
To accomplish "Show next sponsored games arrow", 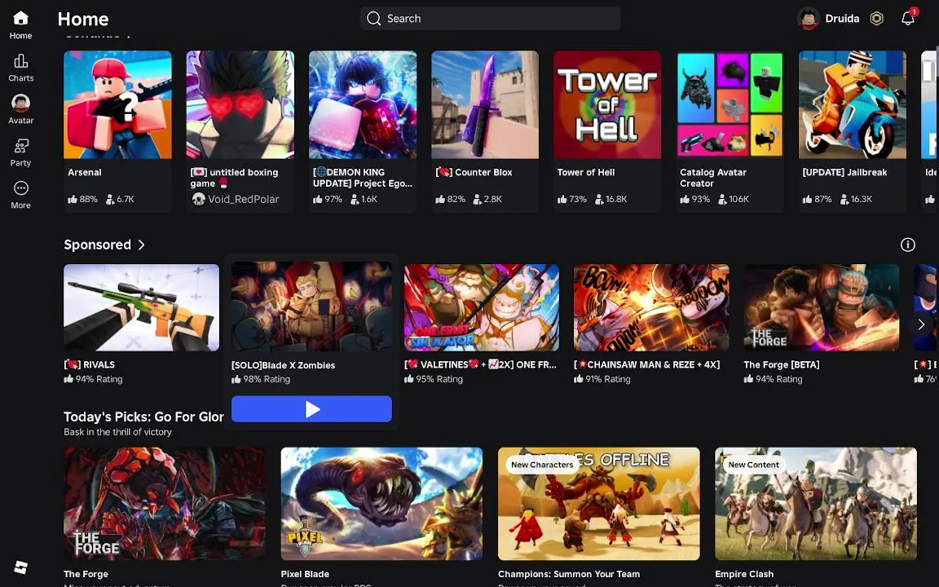I will [921, 324].
